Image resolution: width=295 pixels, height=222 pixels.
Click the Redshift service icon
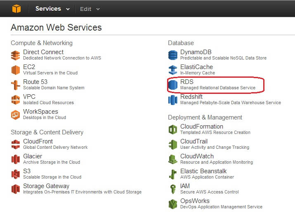pos(173,100)
